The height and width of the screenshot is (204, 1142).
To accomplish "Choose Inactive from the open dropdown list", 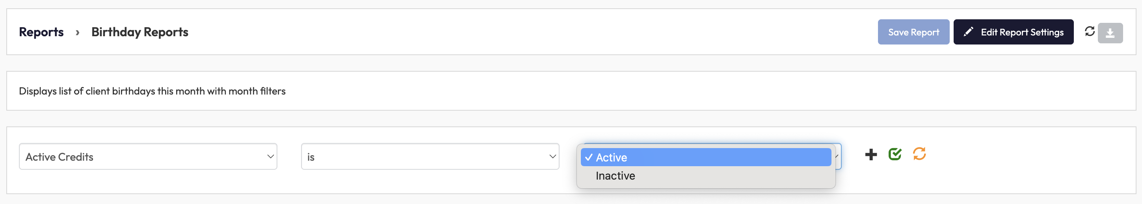I will click(616, 176).
